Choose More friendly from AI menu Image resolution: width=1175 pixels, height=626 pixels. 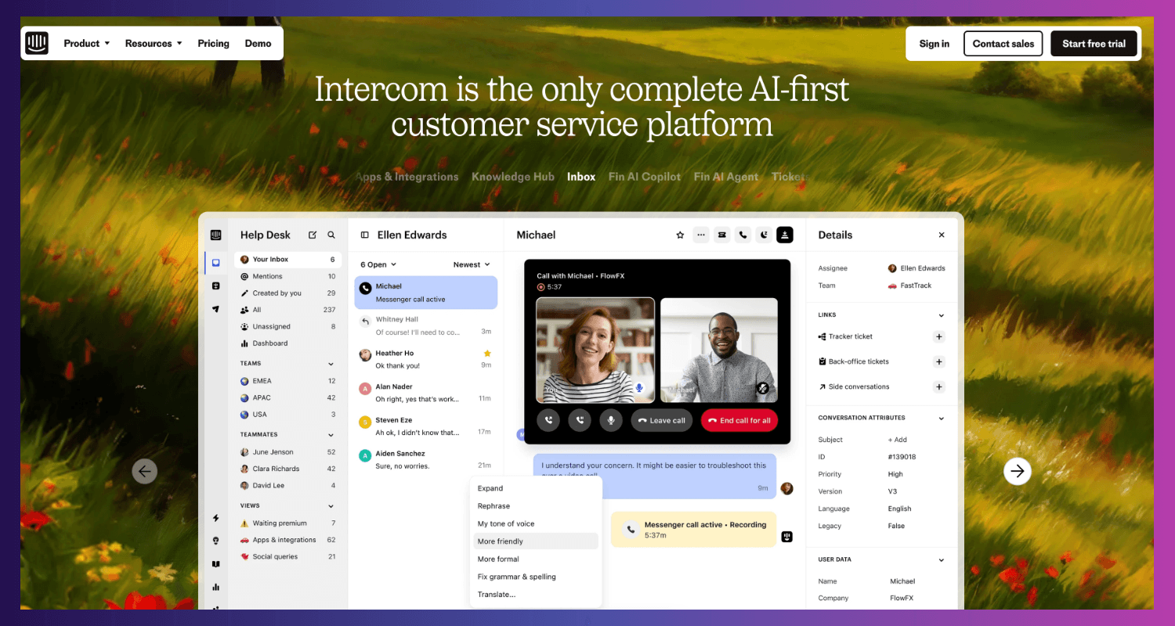click(x=536, y=541)
